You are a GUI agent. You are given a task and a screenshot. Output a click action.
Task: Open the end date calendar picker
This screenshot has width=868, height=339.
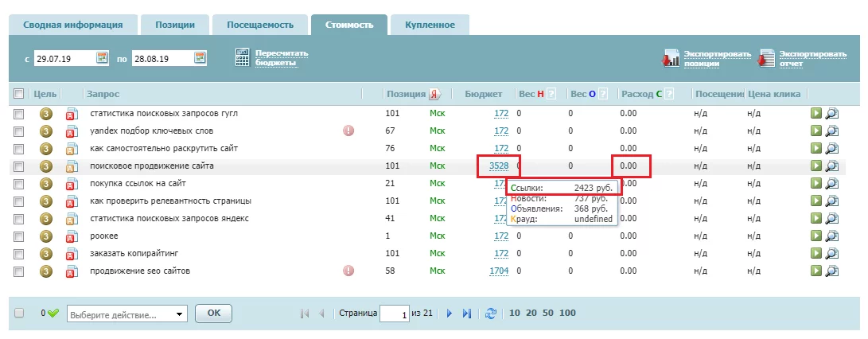200,57
